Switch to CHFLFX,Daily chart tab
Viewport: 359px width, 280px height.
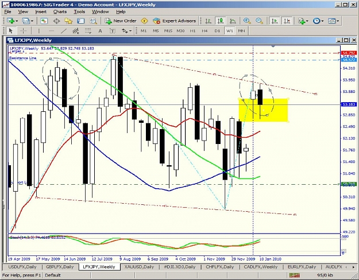click(220, 267)
